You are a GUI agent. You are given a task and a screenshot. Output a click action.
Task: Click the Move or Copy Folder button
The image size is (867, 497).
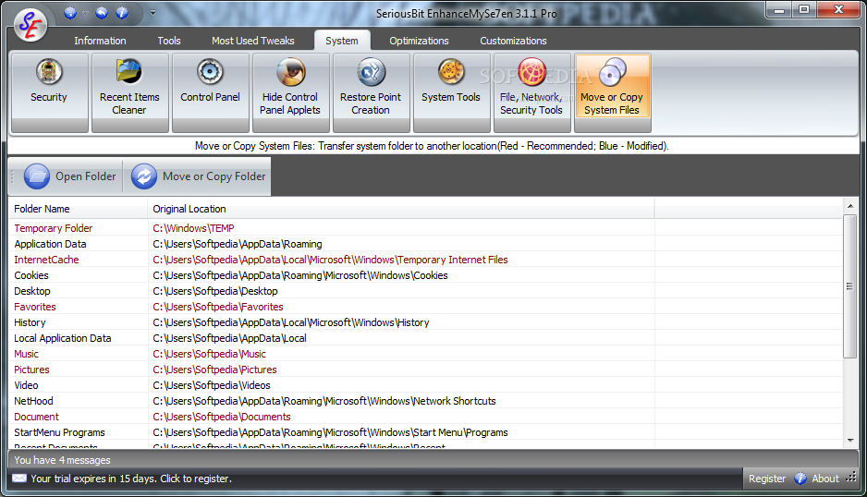pos(199,176)
